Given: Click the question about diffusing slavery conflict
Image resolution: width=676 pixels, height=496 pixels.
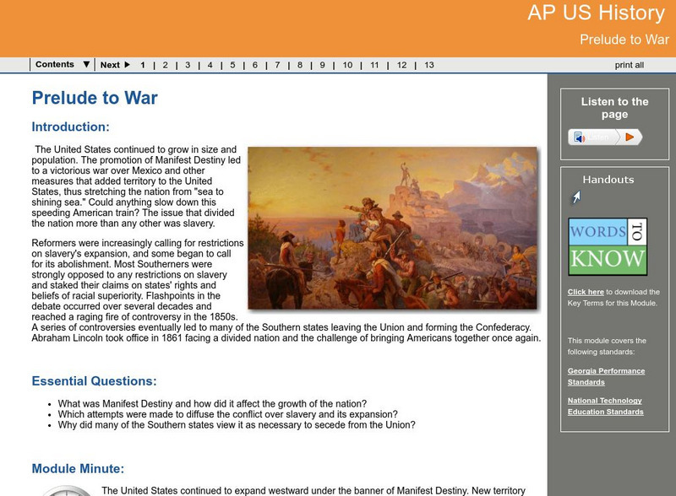Looking at the screenshot, I should pyautogui.click(x=227, y=414).
